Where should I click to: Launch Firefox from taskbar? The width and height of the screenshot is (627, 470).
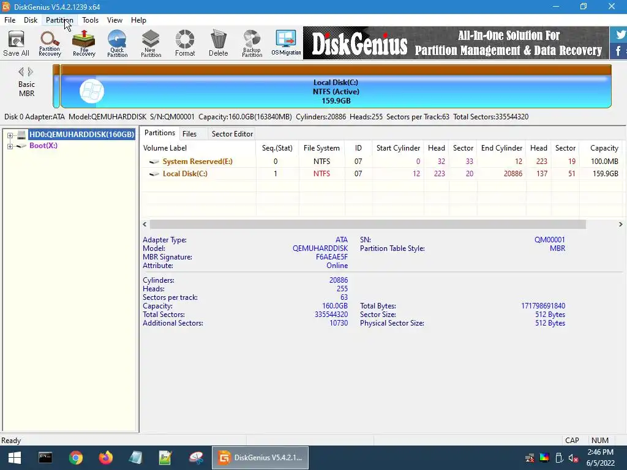tap(105, 458)
